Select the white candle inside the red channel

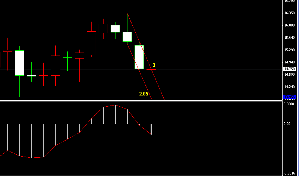[x=139, y=57]
